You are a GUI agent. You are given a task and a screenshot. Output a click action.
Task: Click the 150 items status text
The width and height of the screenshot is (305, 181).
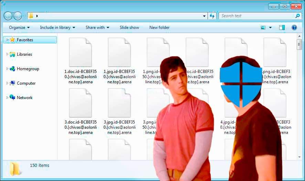[40, 166]
